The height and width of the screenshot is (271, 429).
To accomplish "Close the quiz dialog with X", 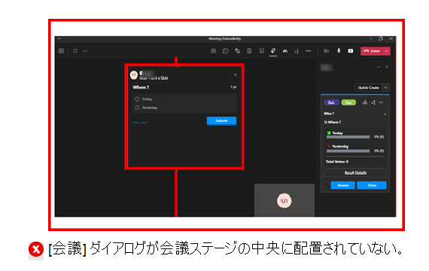I will coord(236,75).
